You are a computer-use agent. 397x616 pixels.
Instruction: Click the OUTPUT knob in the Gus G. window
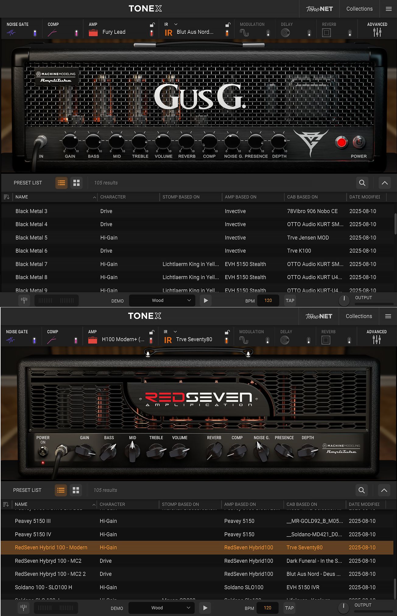[x=344, y=300]
